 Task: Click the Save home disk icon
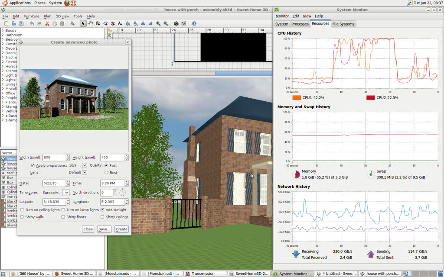(21, 23)
